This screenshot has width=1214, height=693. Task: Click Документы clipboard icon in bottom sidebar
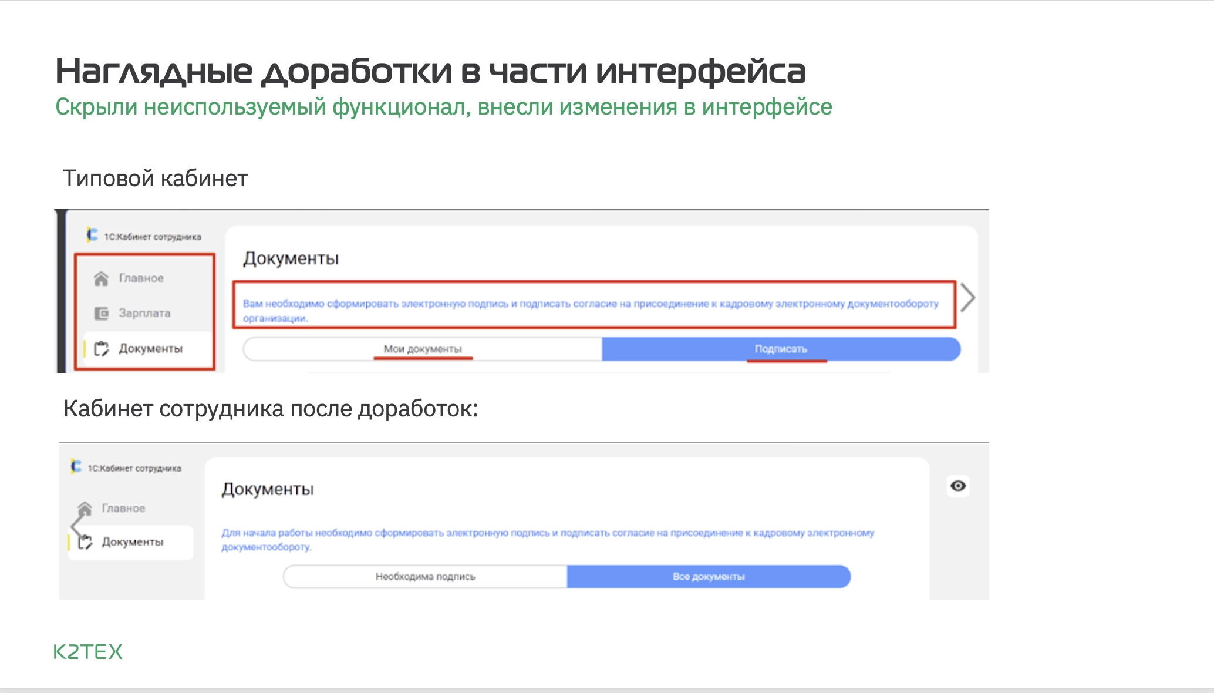(86, 542)
